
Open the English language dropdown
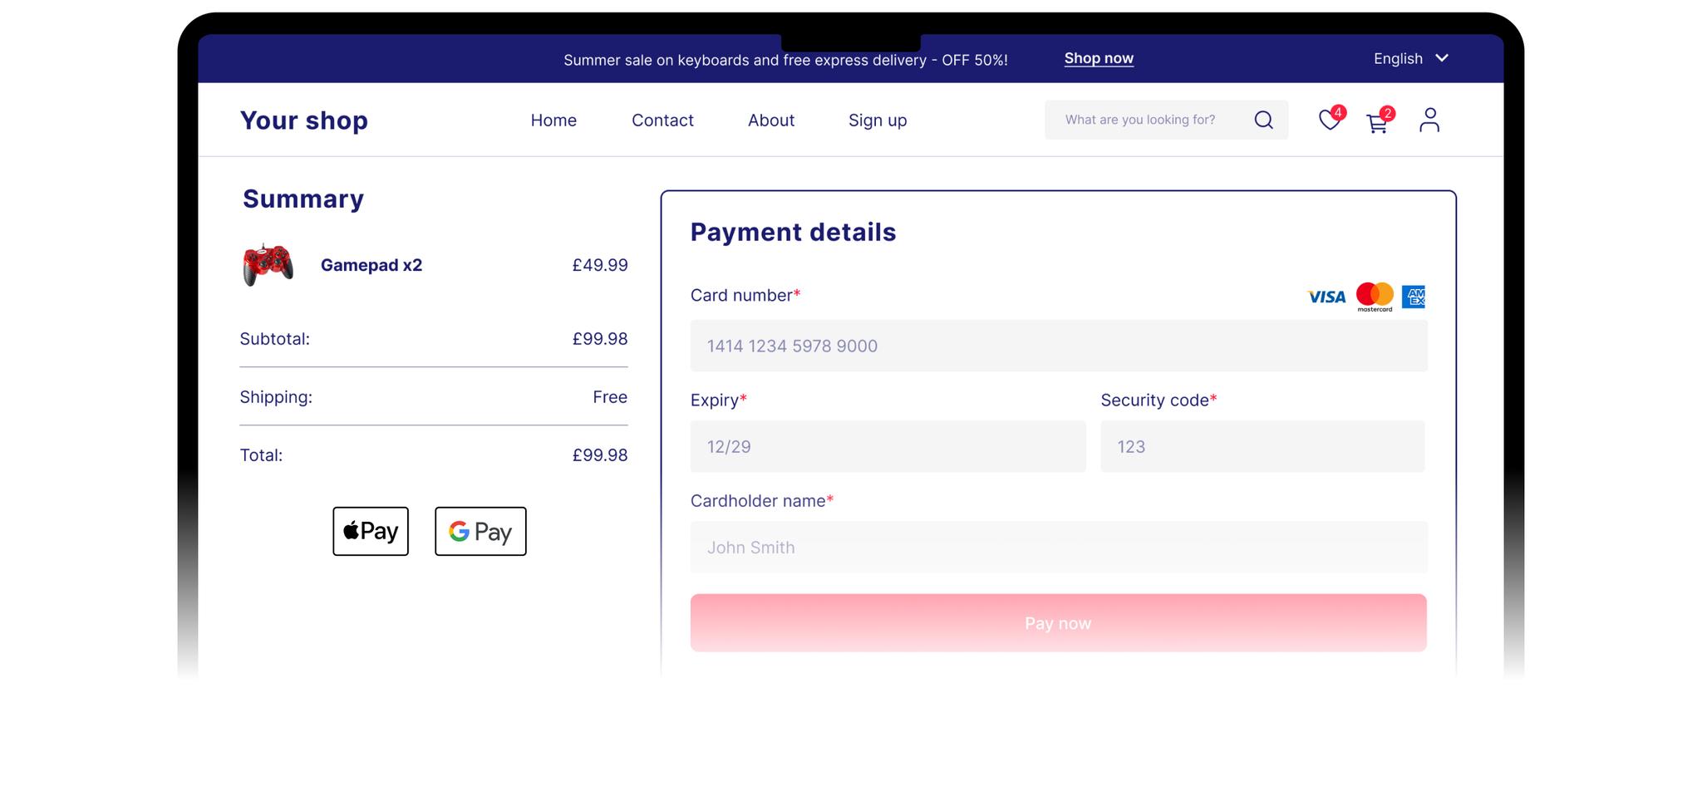point(1397,58)
